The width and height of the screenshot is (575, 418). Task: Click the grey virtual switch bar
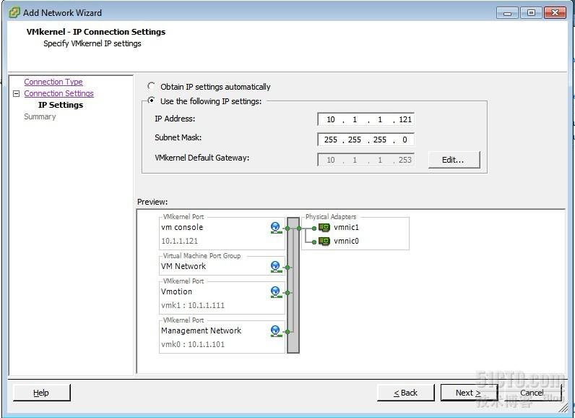(293, 285)
